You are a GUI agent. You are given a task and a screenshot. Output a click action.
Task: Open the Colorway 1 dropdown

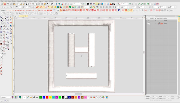pos(11,97)
